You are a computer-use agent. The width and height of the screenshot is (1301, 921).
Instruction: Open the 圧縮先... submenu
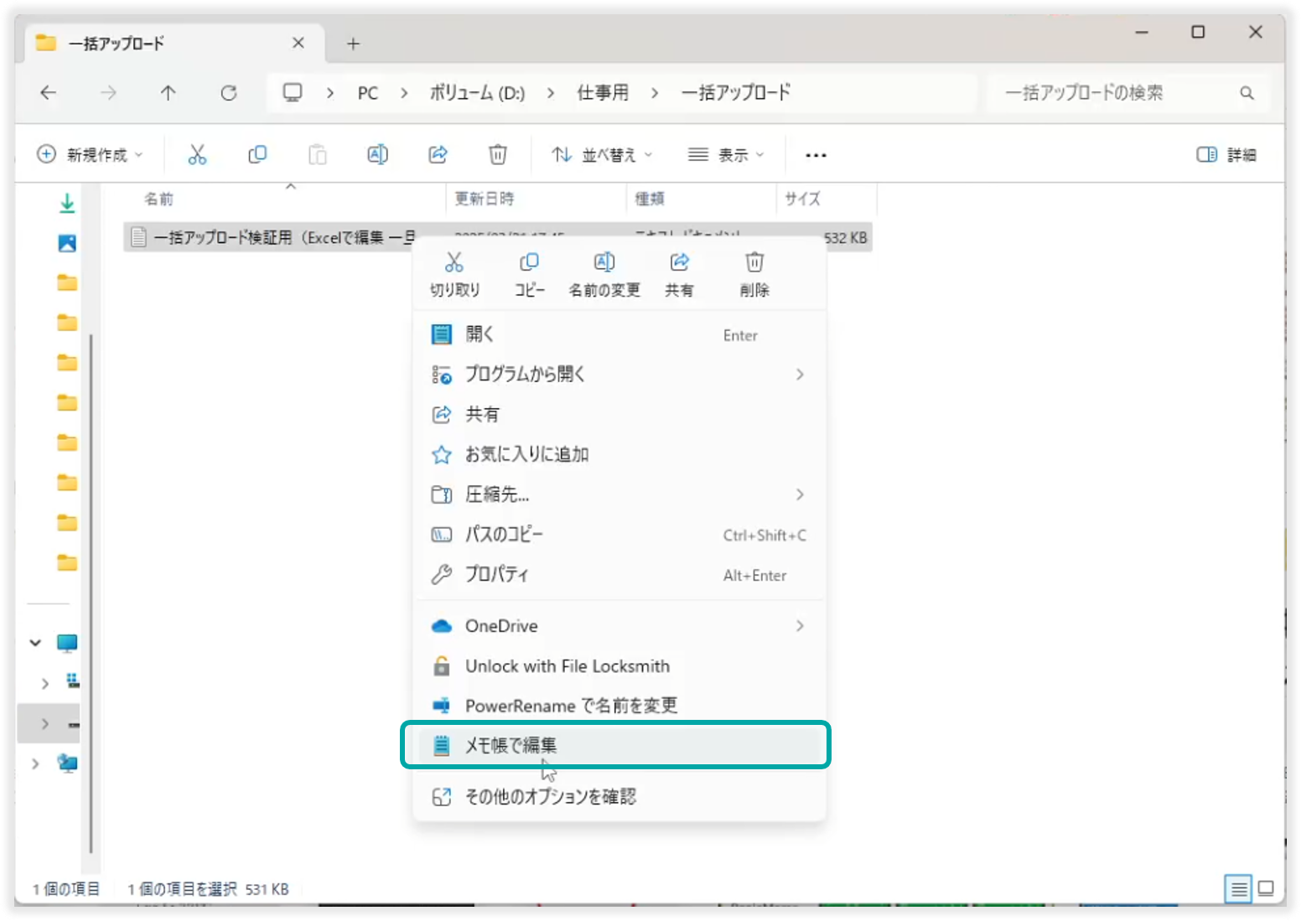619,494
